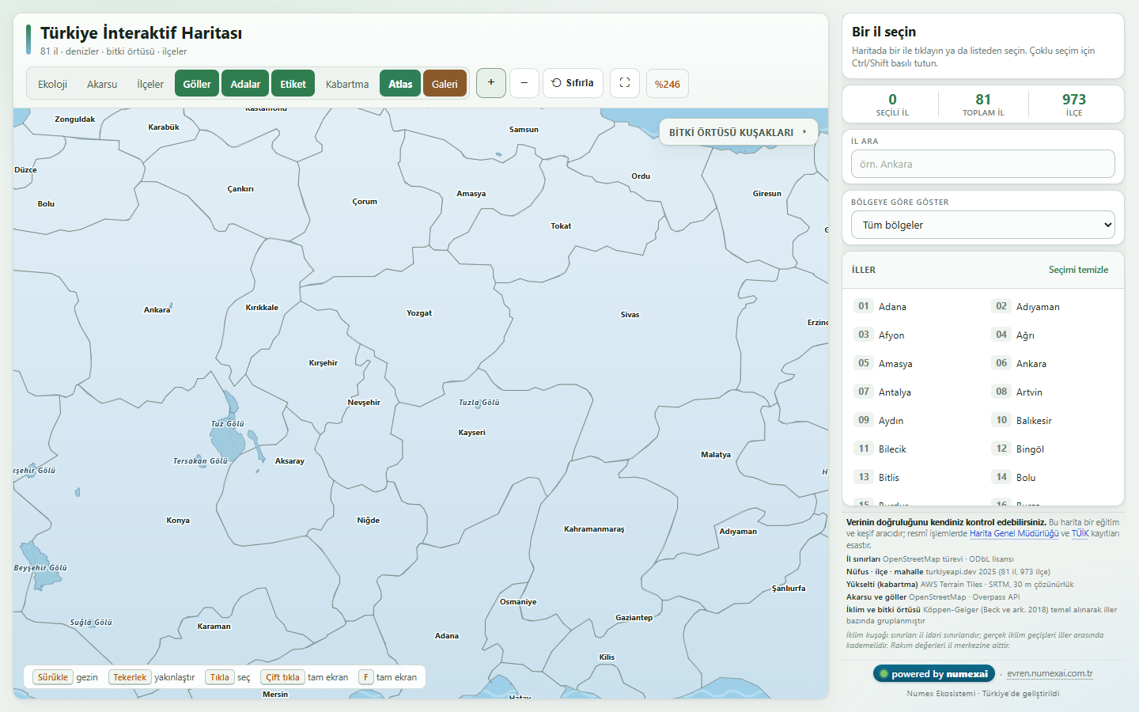Disable the Etiket labels layer
The image size is (1139, 712).
click(293, 84)
